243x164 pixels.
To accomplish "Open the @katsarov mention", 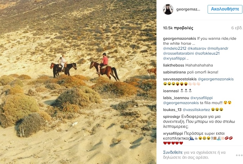I will pyautogui.click(x=197, y=48).
